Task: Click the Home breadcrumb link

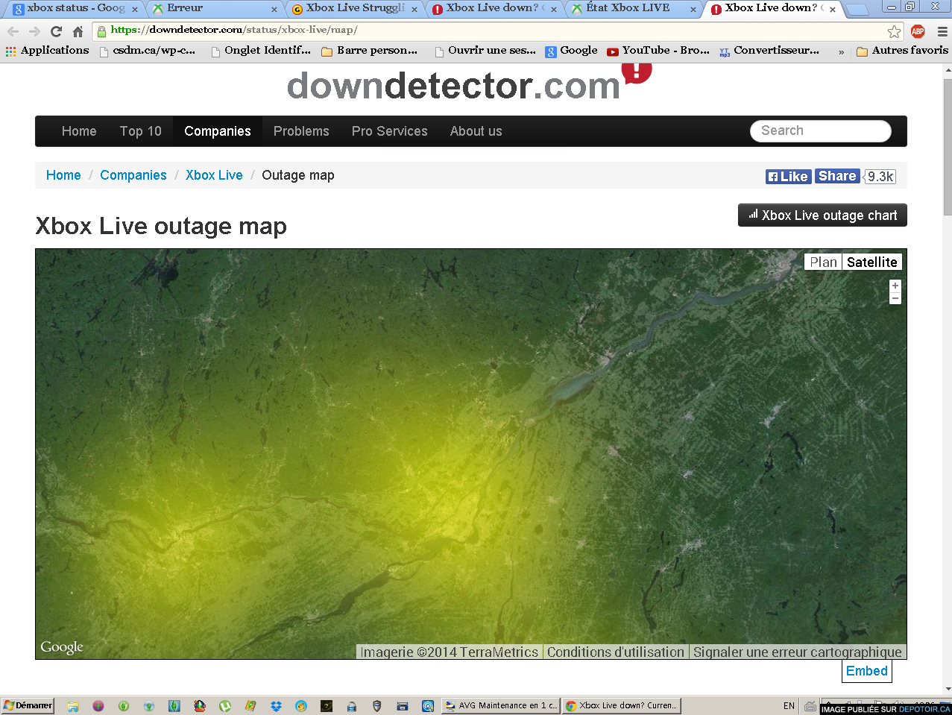Action: point(63,175)
